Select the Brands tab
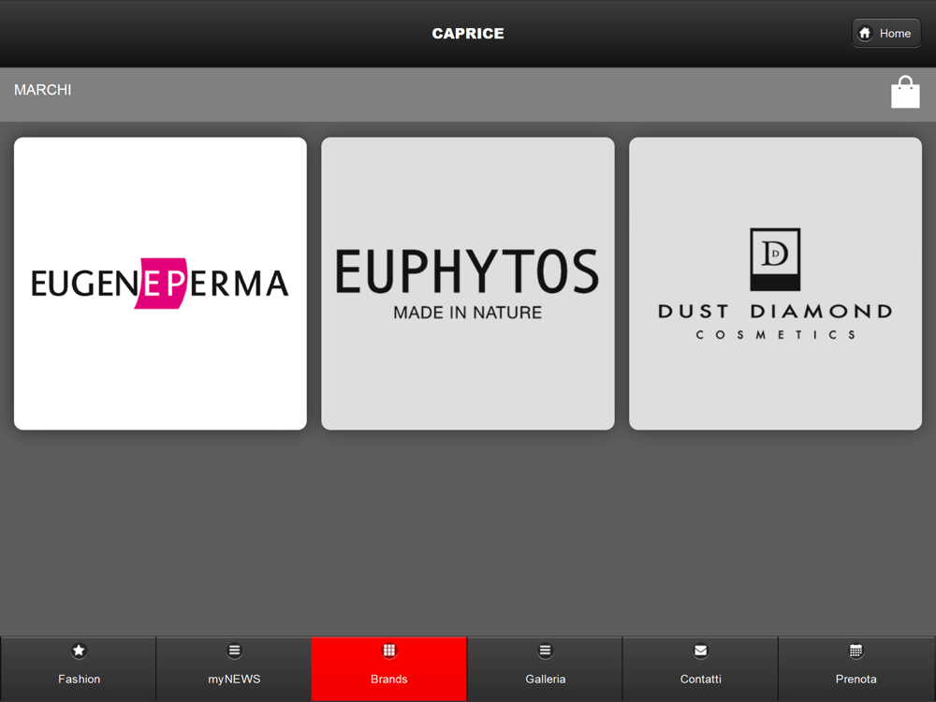 (x=389, y=668)
